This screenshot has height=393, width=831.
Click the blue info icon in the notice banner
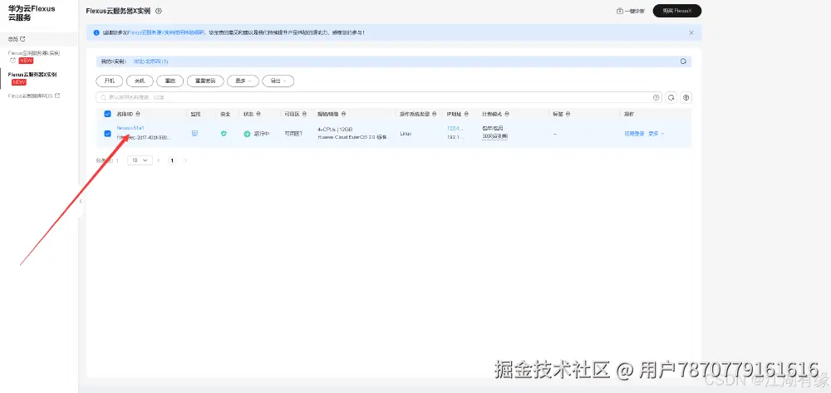click(x=96, y=33)
